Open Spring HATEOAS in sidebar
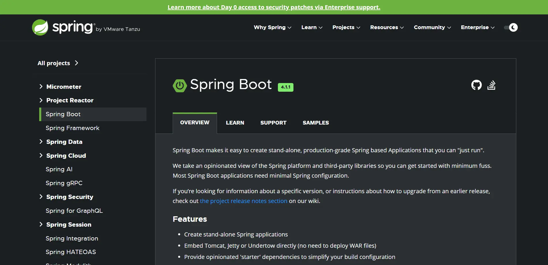 point(71,252)
